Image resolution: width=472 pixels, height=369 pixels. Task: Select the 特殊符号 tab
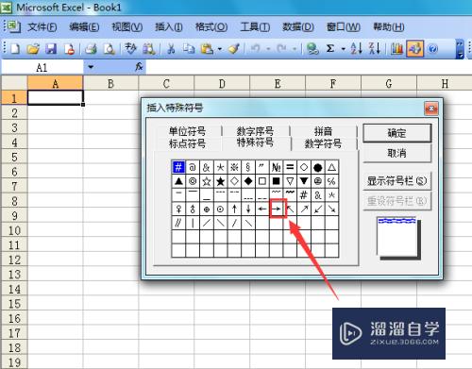click(255, 143)
